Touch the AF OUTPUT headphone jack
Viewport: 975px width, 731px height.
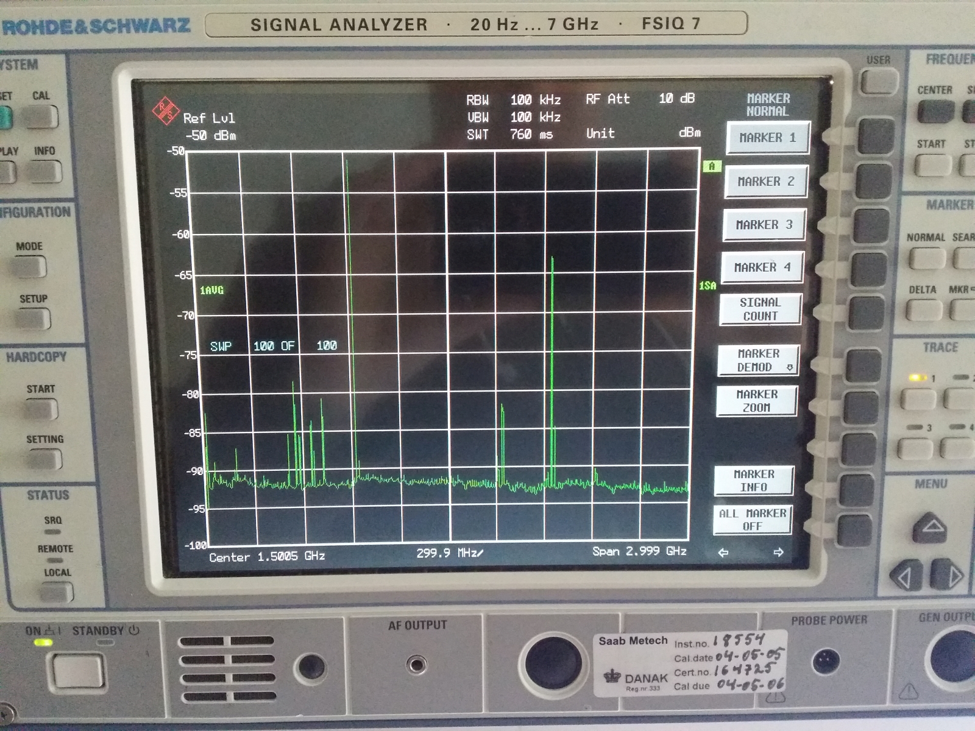[417, 664]
